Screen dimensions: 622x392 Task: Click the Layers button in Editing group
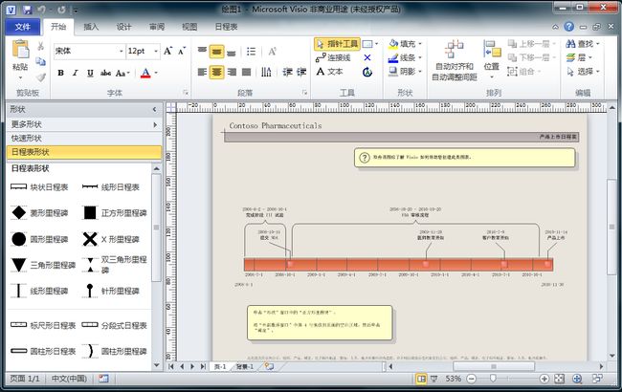(579, 58)
